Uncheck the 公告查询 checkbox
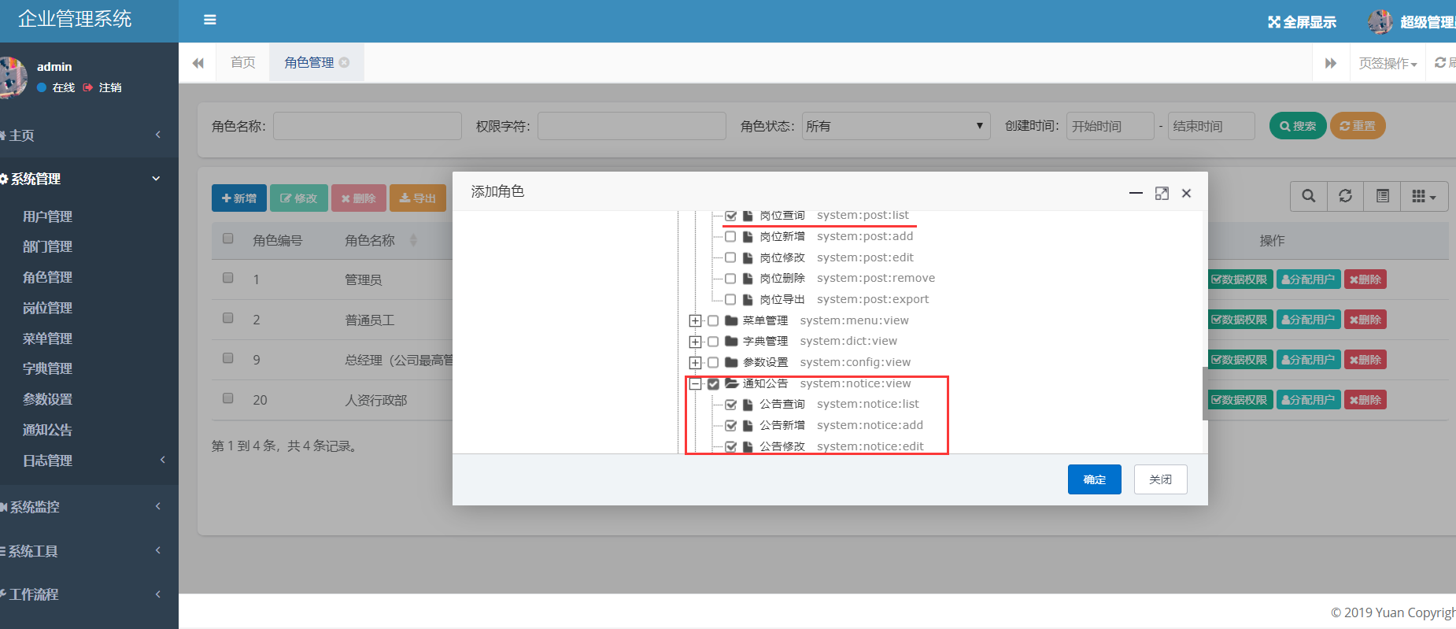Image resolution: width=1456 pixels, height=629 pixels. click(x=730, y=404)
